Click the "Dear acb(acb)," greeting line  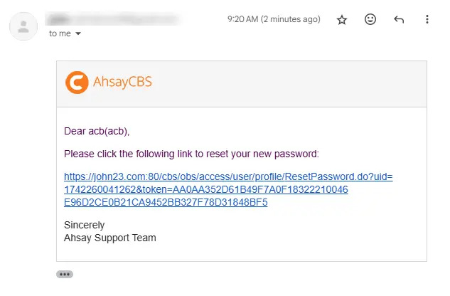tap(97, 131)
